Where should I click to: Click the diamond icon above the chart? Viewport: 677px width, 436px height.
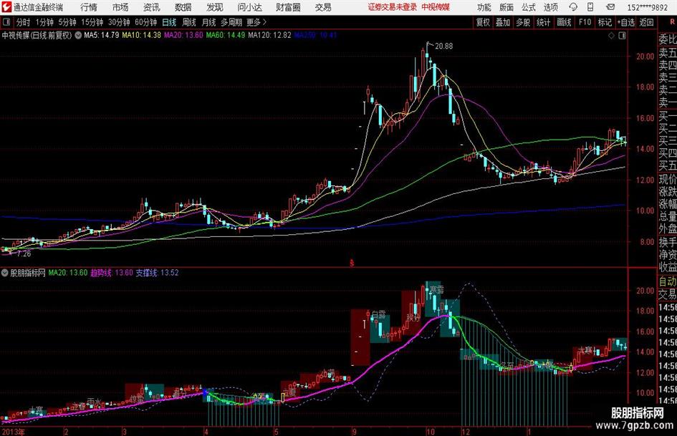click(611, 36)
